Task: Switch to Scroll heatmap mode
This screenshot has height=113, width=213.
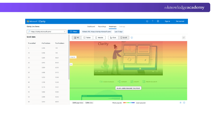Action: [124, 38]
